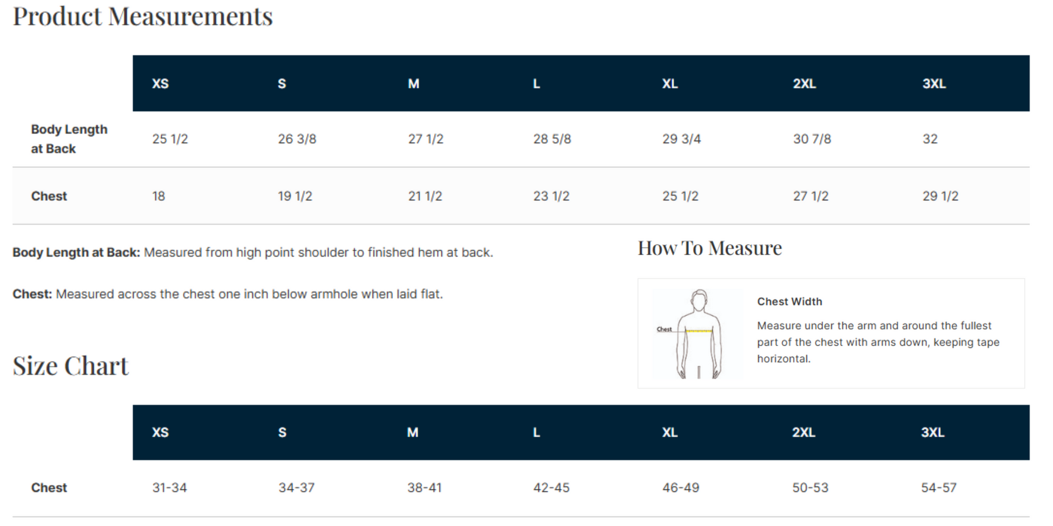Click the Size Chart heading

click(71, 366)
